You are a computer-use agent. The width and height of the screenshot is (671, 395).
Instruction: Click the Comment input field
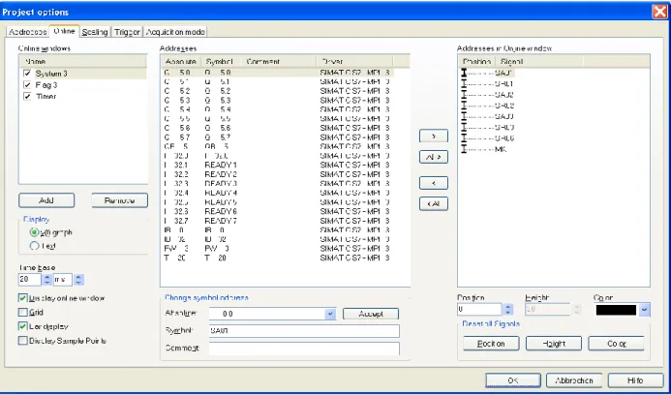point(304,348)
